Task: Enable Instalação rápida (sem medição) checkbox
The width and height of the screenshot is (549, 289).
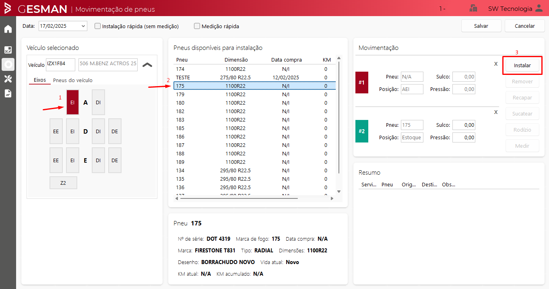Action: coord(97,26)
